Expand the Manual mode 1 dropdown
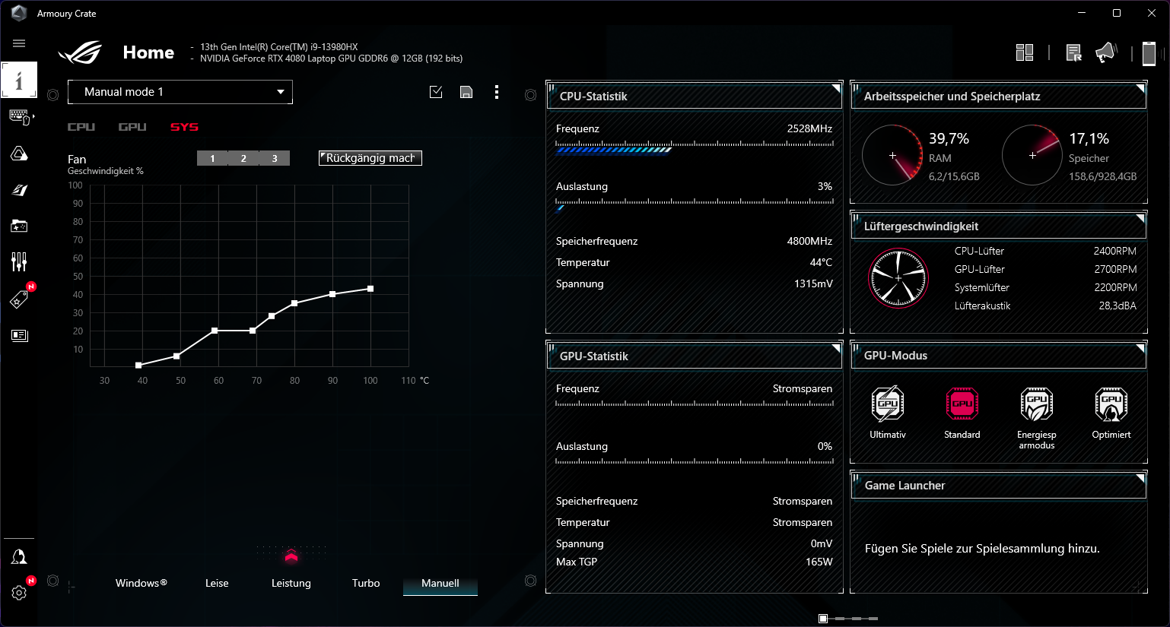Screen dimensions: 1170x627 pyautogui.click(x=180, y=92)
